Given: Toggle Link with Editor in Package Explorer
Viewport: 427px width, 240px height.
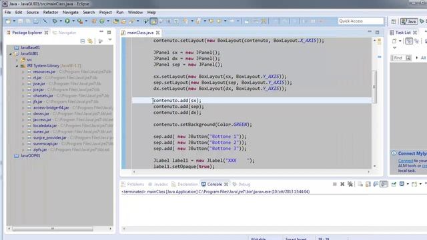Looking at the screenshot, I should click(x=90, y=41).
